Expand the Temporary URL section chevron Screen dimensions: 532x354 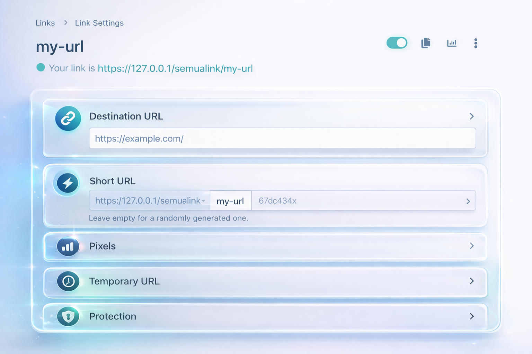coord(471,281)
